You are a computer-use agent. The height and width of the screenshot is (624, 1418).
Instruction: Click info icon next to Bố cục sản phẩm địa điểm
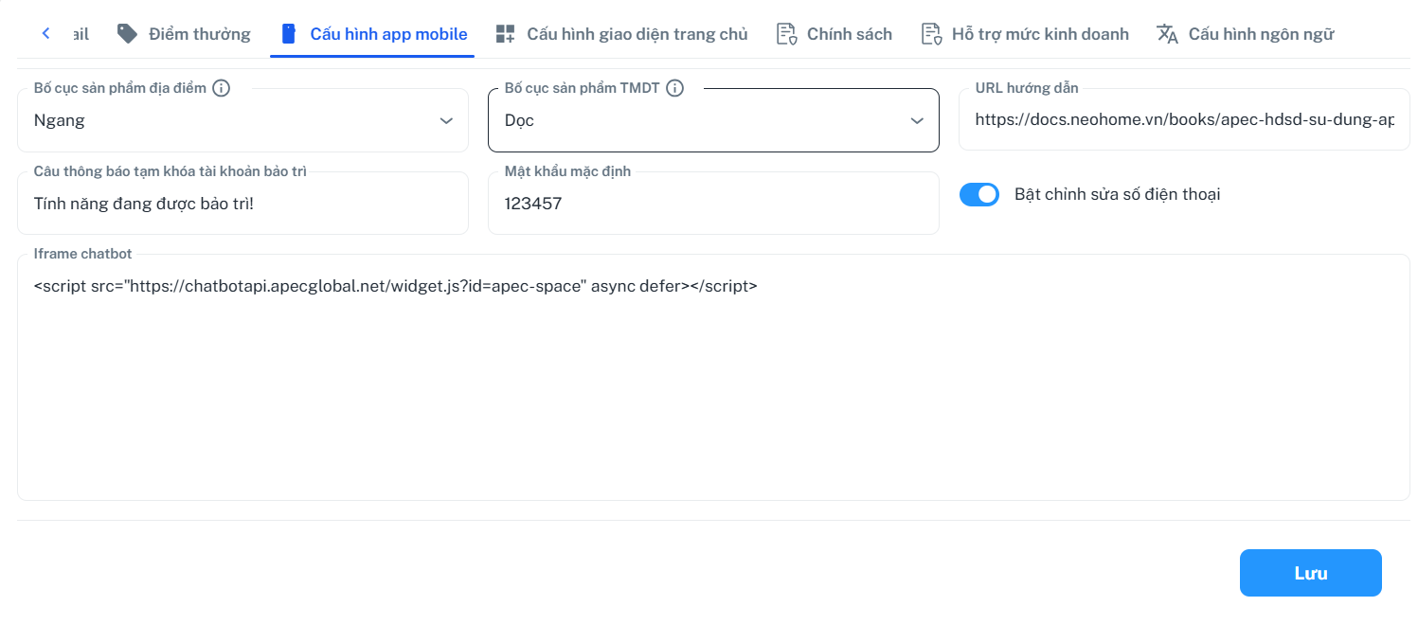222,88
